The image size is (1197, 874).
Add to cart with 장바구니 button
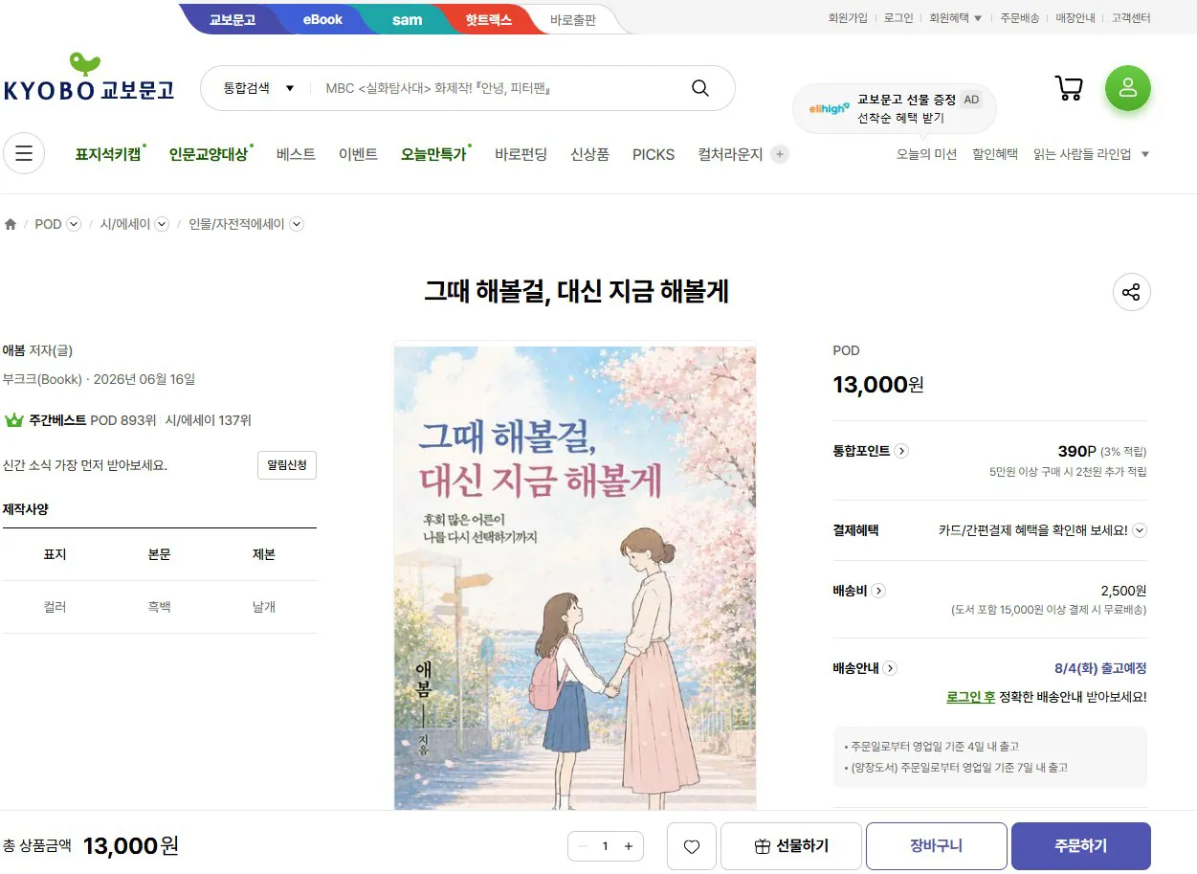coord(937,846)
